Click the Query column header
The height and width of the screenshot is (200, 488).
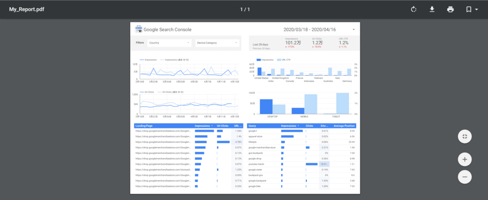click(252, 126)
